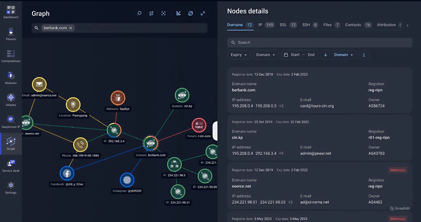The height and width of the screenshot is (222, 421).
Task: Select the Location Pyongyang node
Action: pyautogui.click(x=73, y=105)
